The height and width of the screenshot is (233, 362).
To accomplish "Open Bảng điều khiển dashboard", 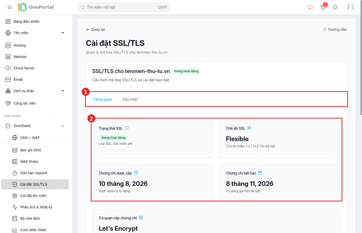I will (x=35, y=21).
